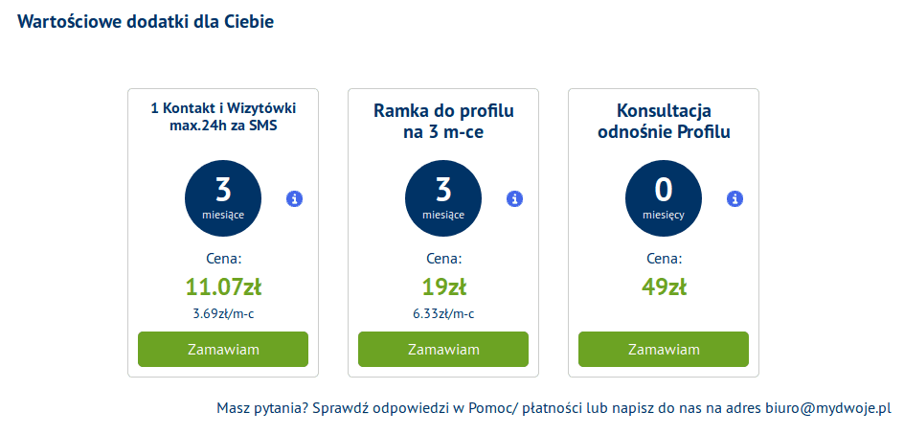Click Zamawiam under Ramka do profilu

(443, 349)
